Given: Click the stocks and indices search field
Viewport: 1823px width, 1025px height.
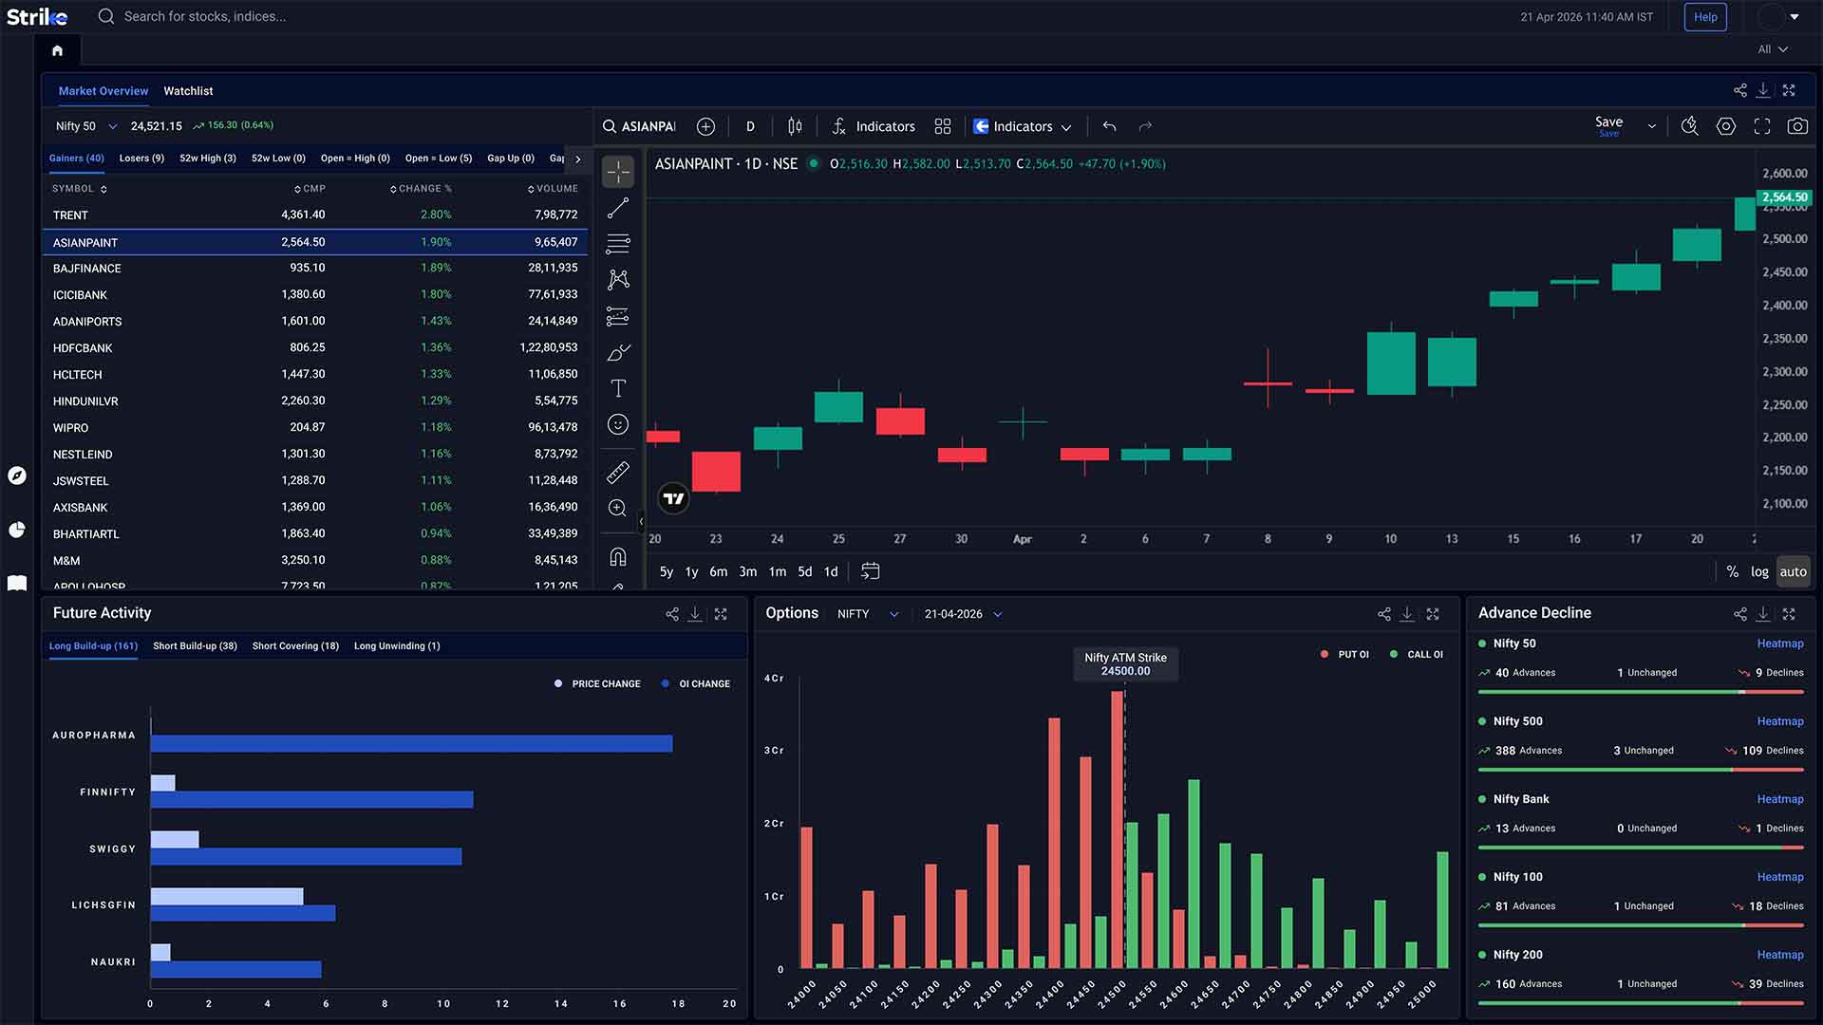Looking at the screenshot, I should (x=204, y=17).
